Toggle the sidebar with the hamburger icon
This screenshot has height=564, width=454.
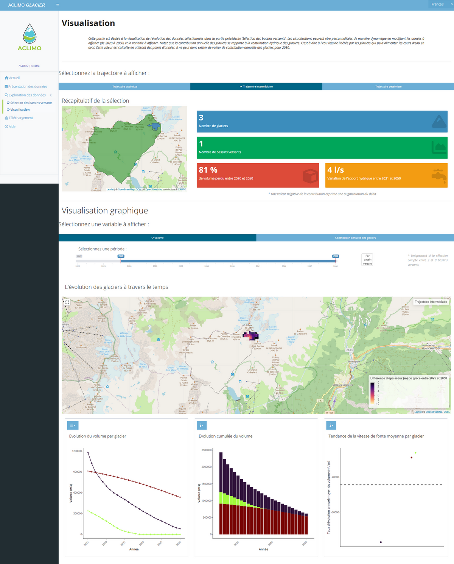coord(58,5)
